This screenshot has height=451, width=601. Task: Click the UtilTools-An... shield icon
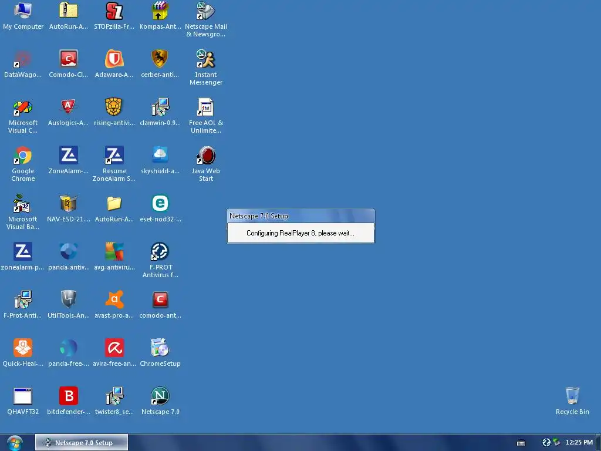(x=69, y=299)
